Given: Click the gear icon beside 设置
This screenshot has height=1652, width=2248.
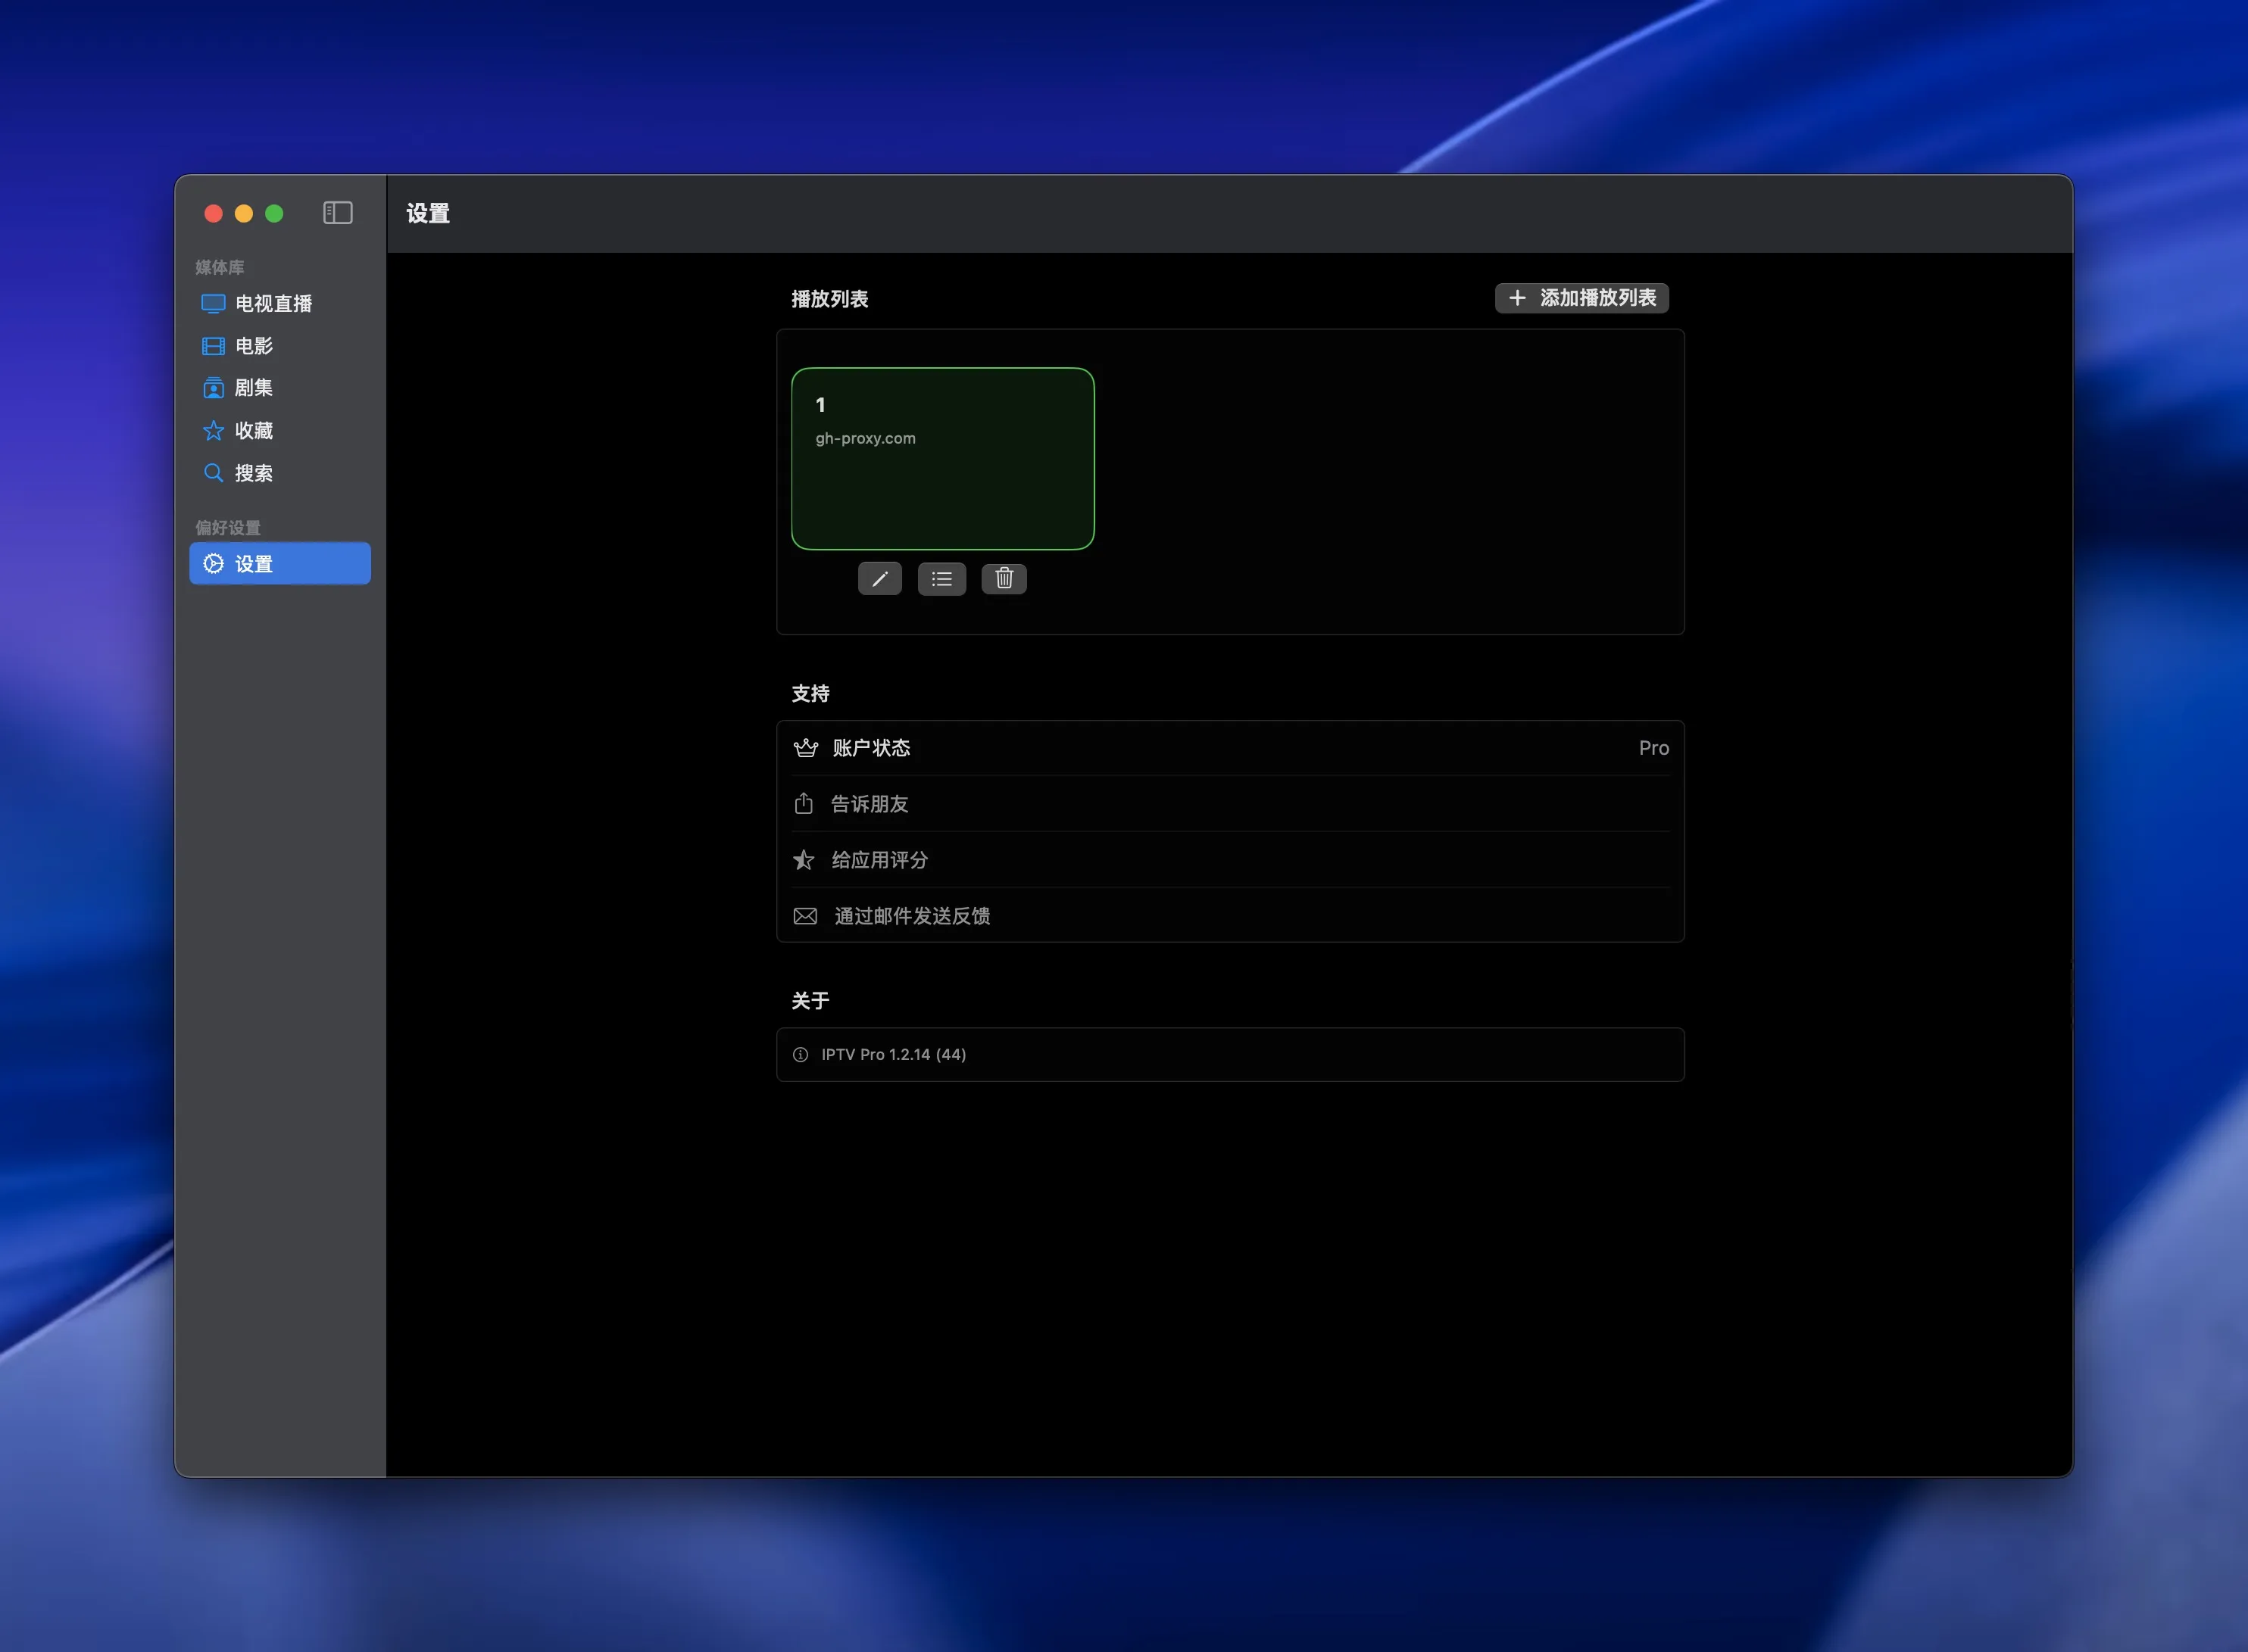Looking at the screenshot, I should 213,564.
